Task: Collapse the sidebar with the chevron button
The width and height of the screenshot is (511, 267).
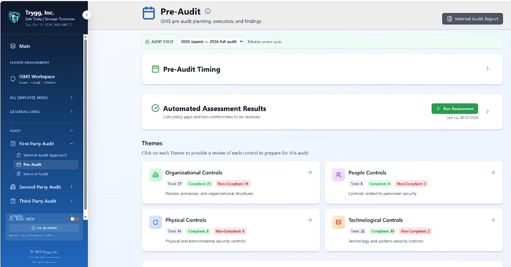Action: click(x=86, y=15)
